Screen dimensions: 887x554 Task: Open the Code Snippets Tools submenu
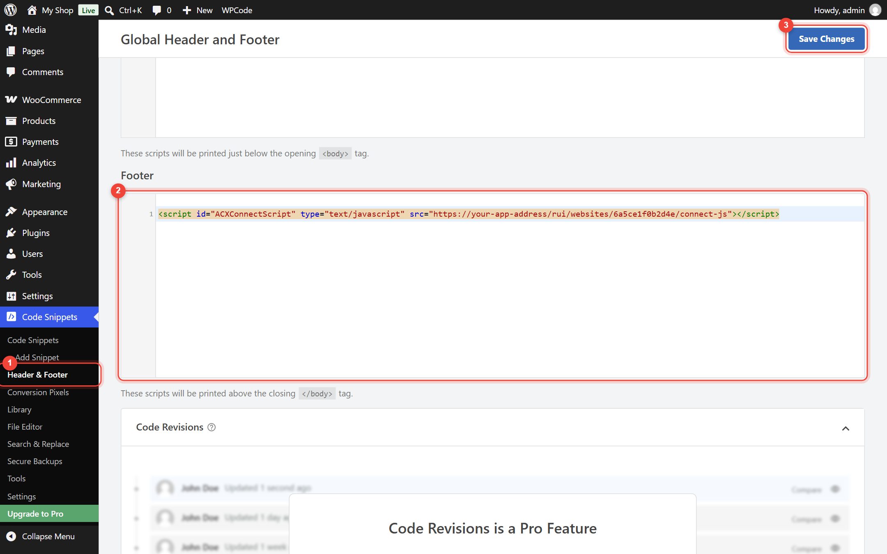click(x=16, y=478)
